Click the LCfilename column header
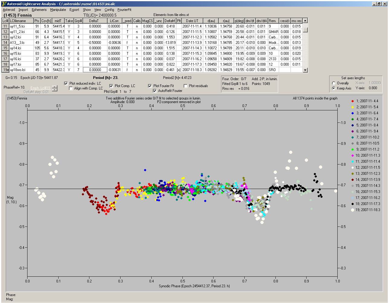This screenshot has height=303, width=389. click(x=21, y=21)
